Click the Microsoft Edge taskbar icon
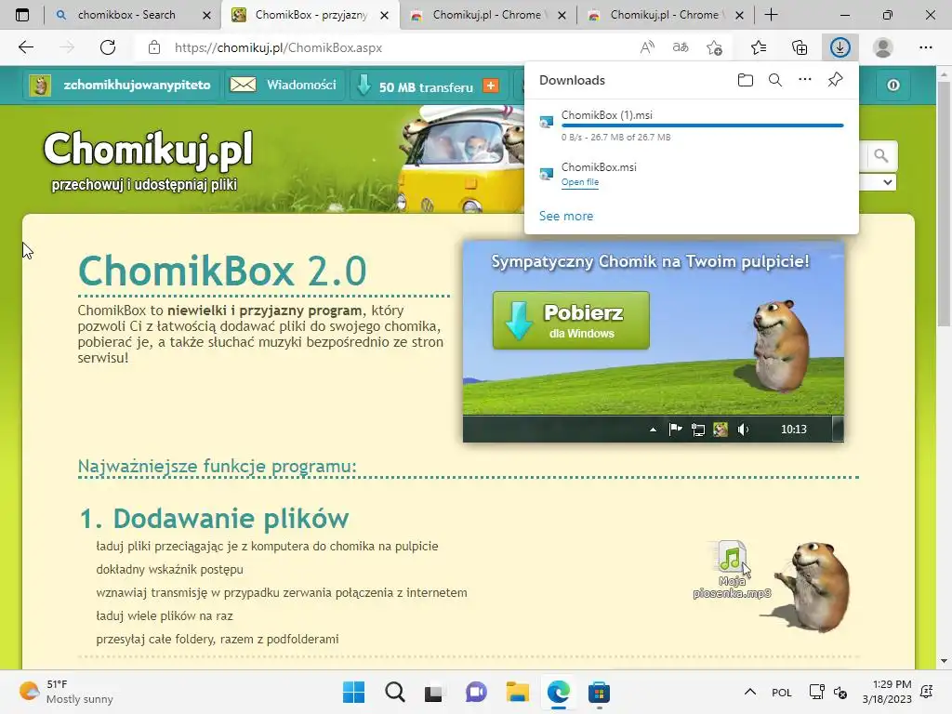 tap(558, 692)
